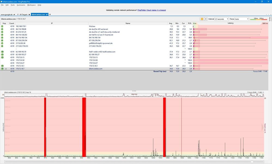
Task: Open the Edit menu
Action: [x=7, y=5]
